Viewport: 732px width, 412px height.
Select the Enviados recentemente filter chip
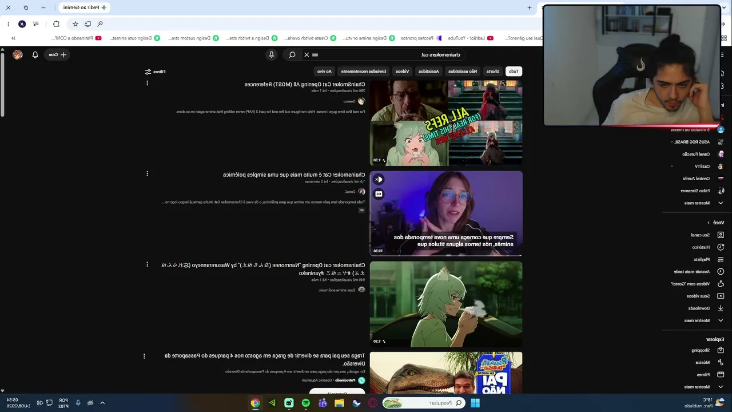click(364, 72)
